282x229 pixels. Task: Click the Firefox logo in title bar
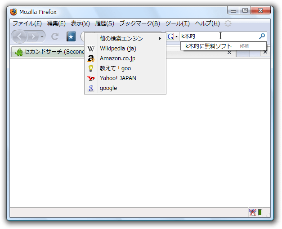[13, 12]
